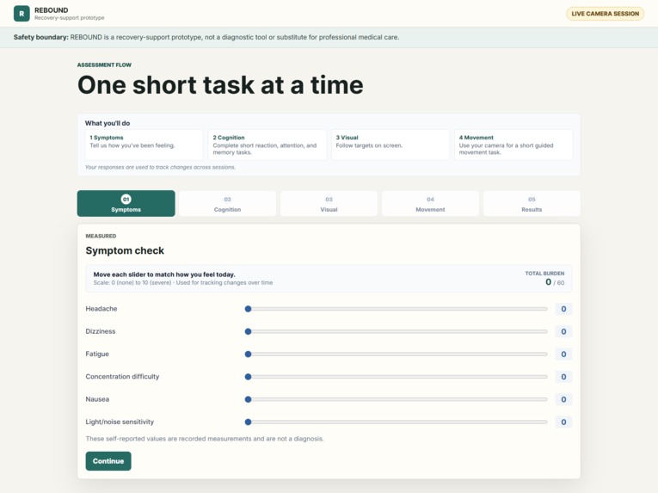Click the REBOUND green R logo icon
This screenshot has width=658, height=493.
pos(22,14)
